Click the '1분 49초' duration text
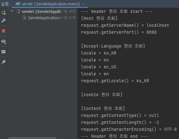The image size is (179, 139). [x=69, y=11]
